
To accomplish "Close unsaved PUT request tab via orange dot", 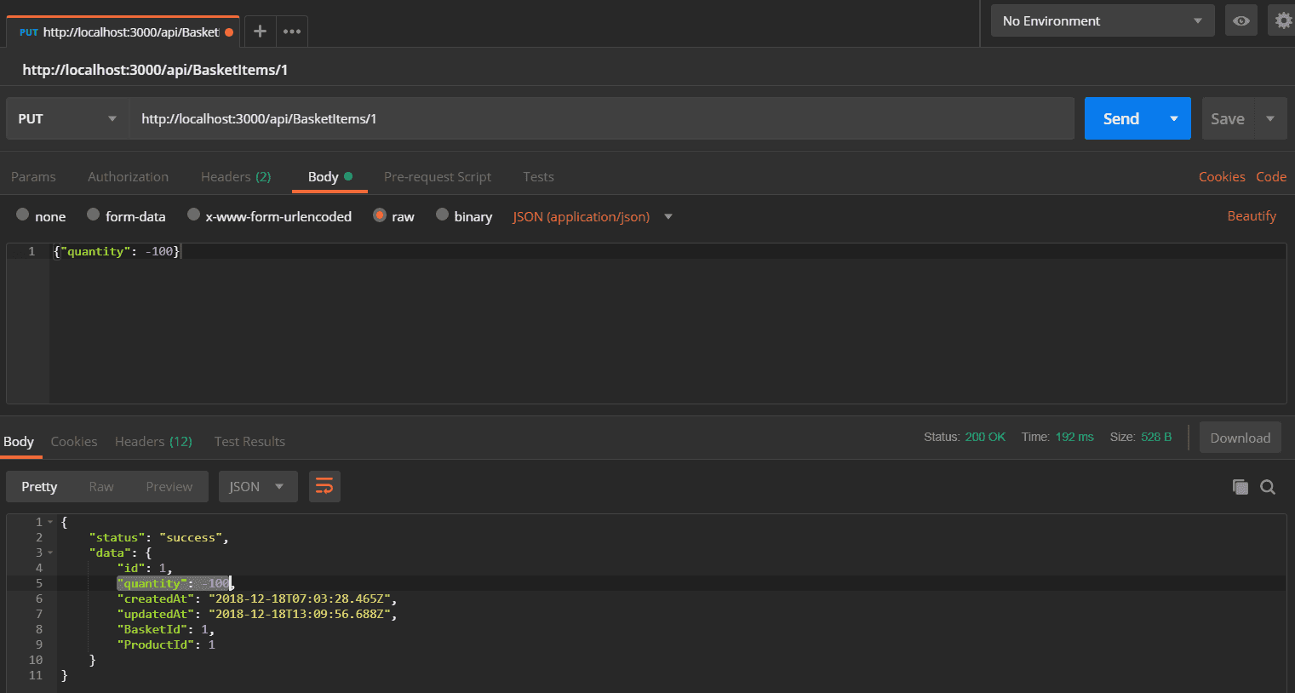I will (x=229, y=32).
